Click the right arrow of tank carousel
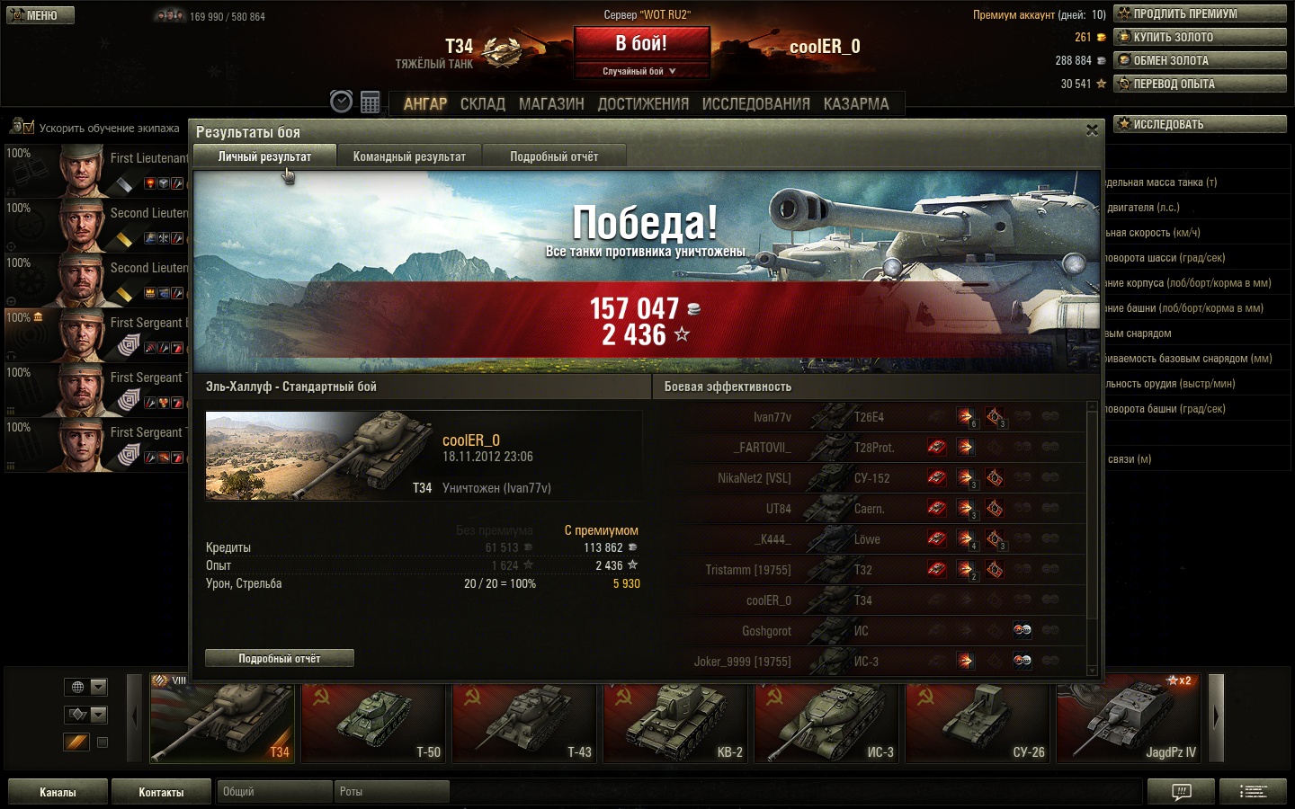This screenshot has height=809, width=1295. pyautogui.click(x=1216, y=717)
